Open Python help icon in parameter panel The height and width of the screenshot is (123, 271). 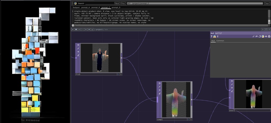214,37
